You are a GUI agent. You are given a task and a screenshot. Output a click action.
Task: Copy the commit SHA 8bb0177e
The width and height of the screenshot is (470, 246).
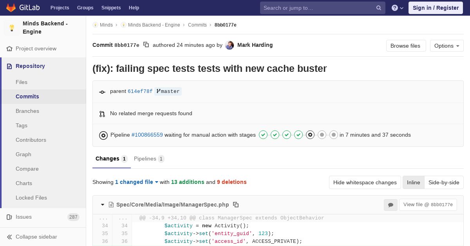(146, 45)
